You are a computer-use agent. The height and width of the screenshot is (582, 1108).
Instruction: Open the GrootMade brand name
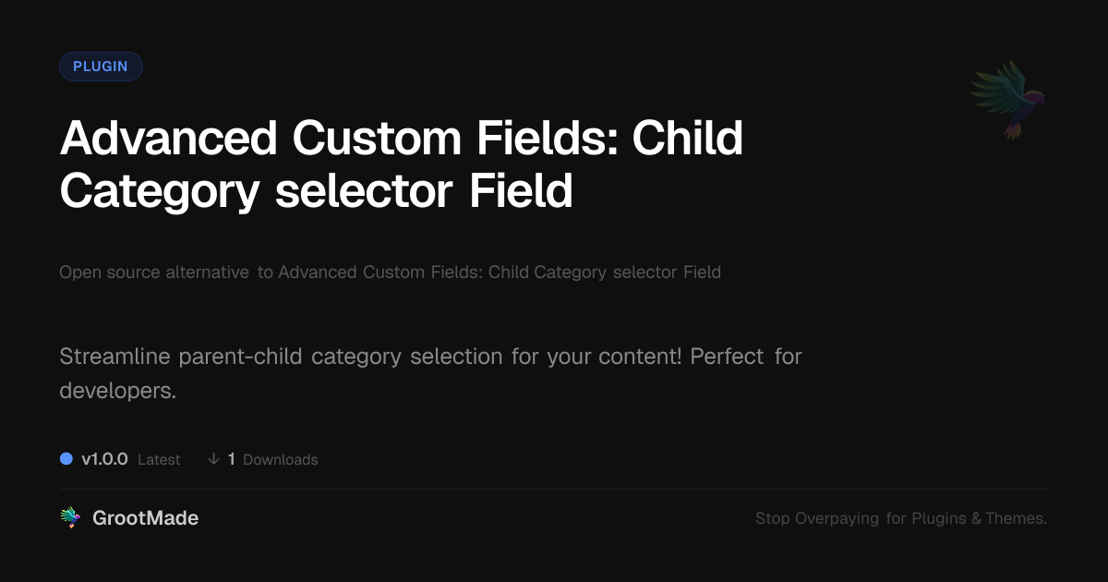[x=145, y=518]
